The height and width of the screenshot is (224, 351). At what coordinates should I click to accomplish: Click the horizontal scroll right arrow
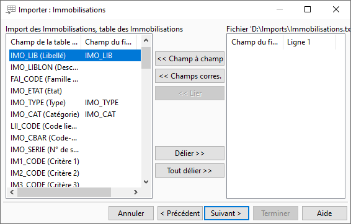136,192
